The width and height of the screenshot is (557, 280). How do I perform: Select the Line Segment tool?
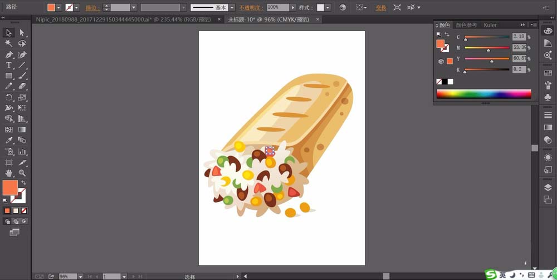[22, 65]
